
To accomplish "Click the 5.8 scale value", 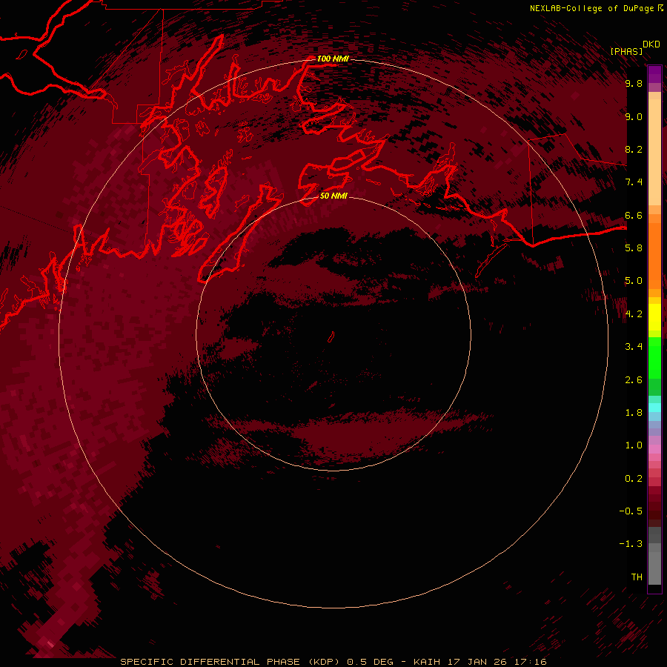I will point(634,248).
